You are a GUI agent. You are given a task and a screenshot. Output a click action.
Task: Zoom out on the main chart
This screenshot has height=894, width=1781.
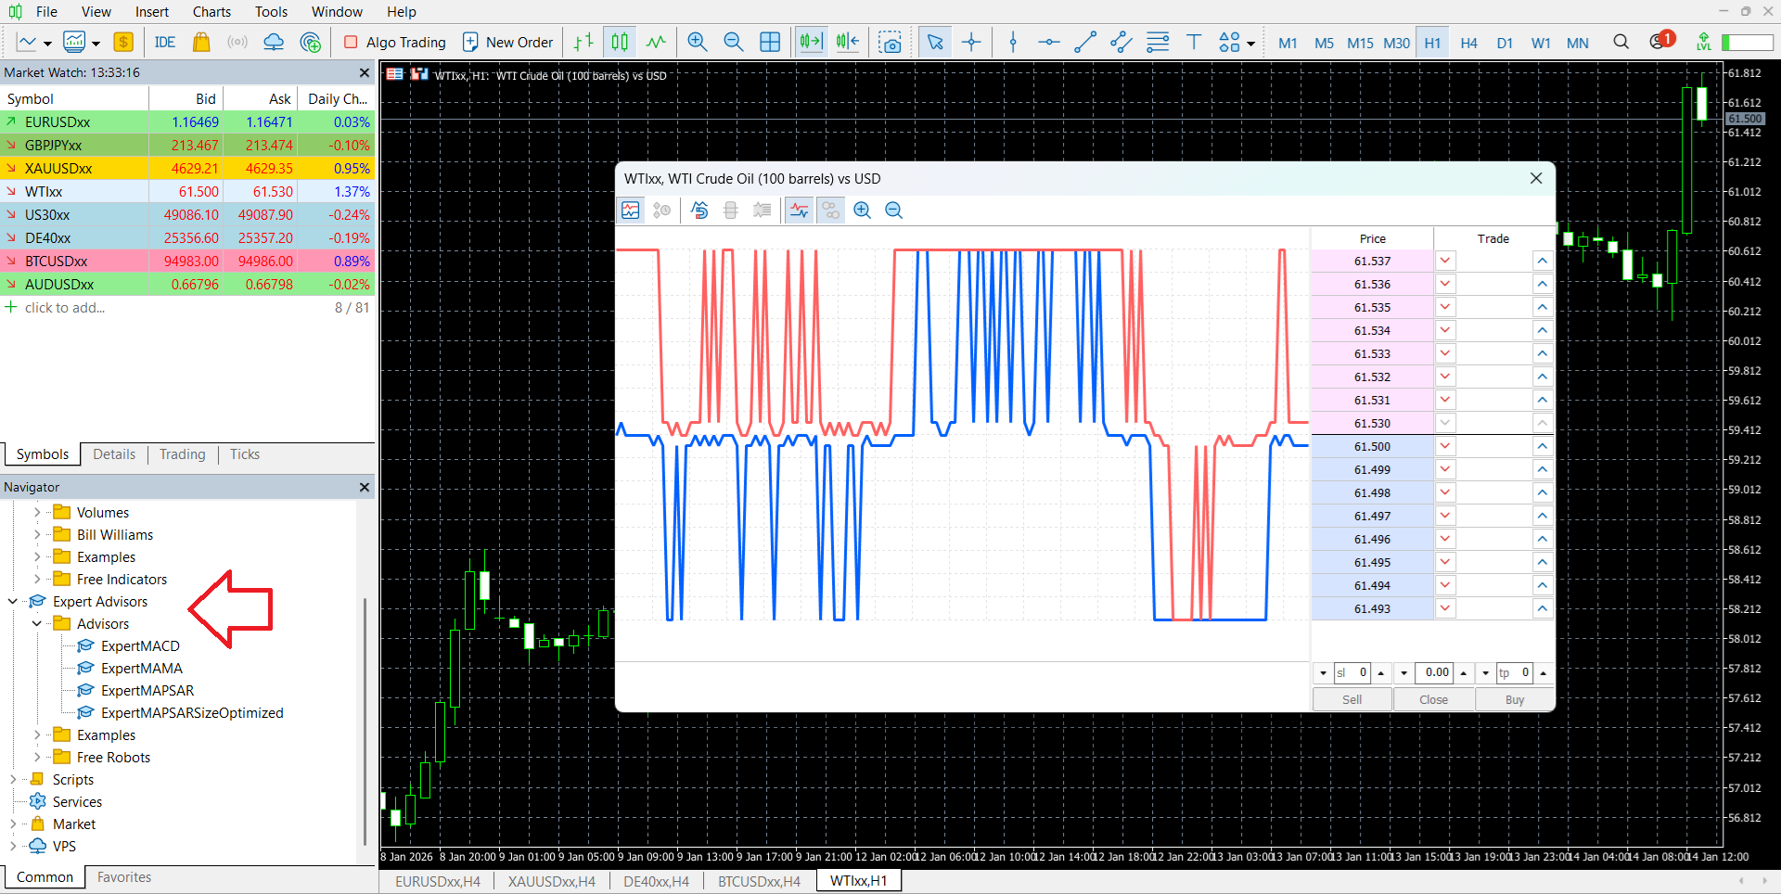[733, 42]
